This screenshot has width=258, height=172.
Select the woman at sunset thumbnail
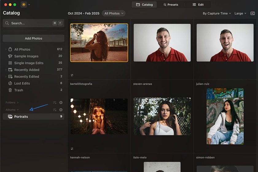click(x=99, y=43)
